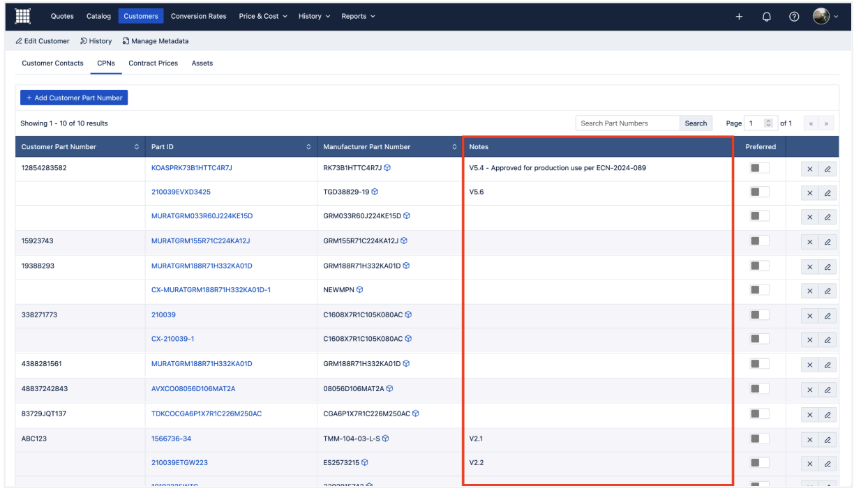Open the Reports dropdown menu
This screenshot has height=495, width=861.
(x=358, y=16)
